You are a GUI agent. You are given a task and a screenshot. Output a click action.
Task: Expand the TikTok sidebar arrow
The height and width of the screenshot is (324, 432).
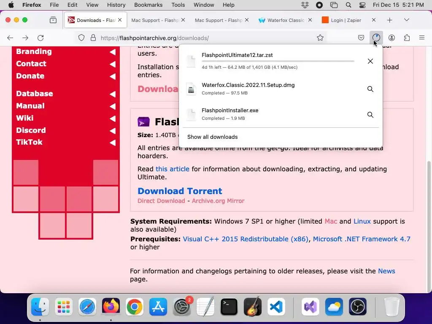click(112, 143)
